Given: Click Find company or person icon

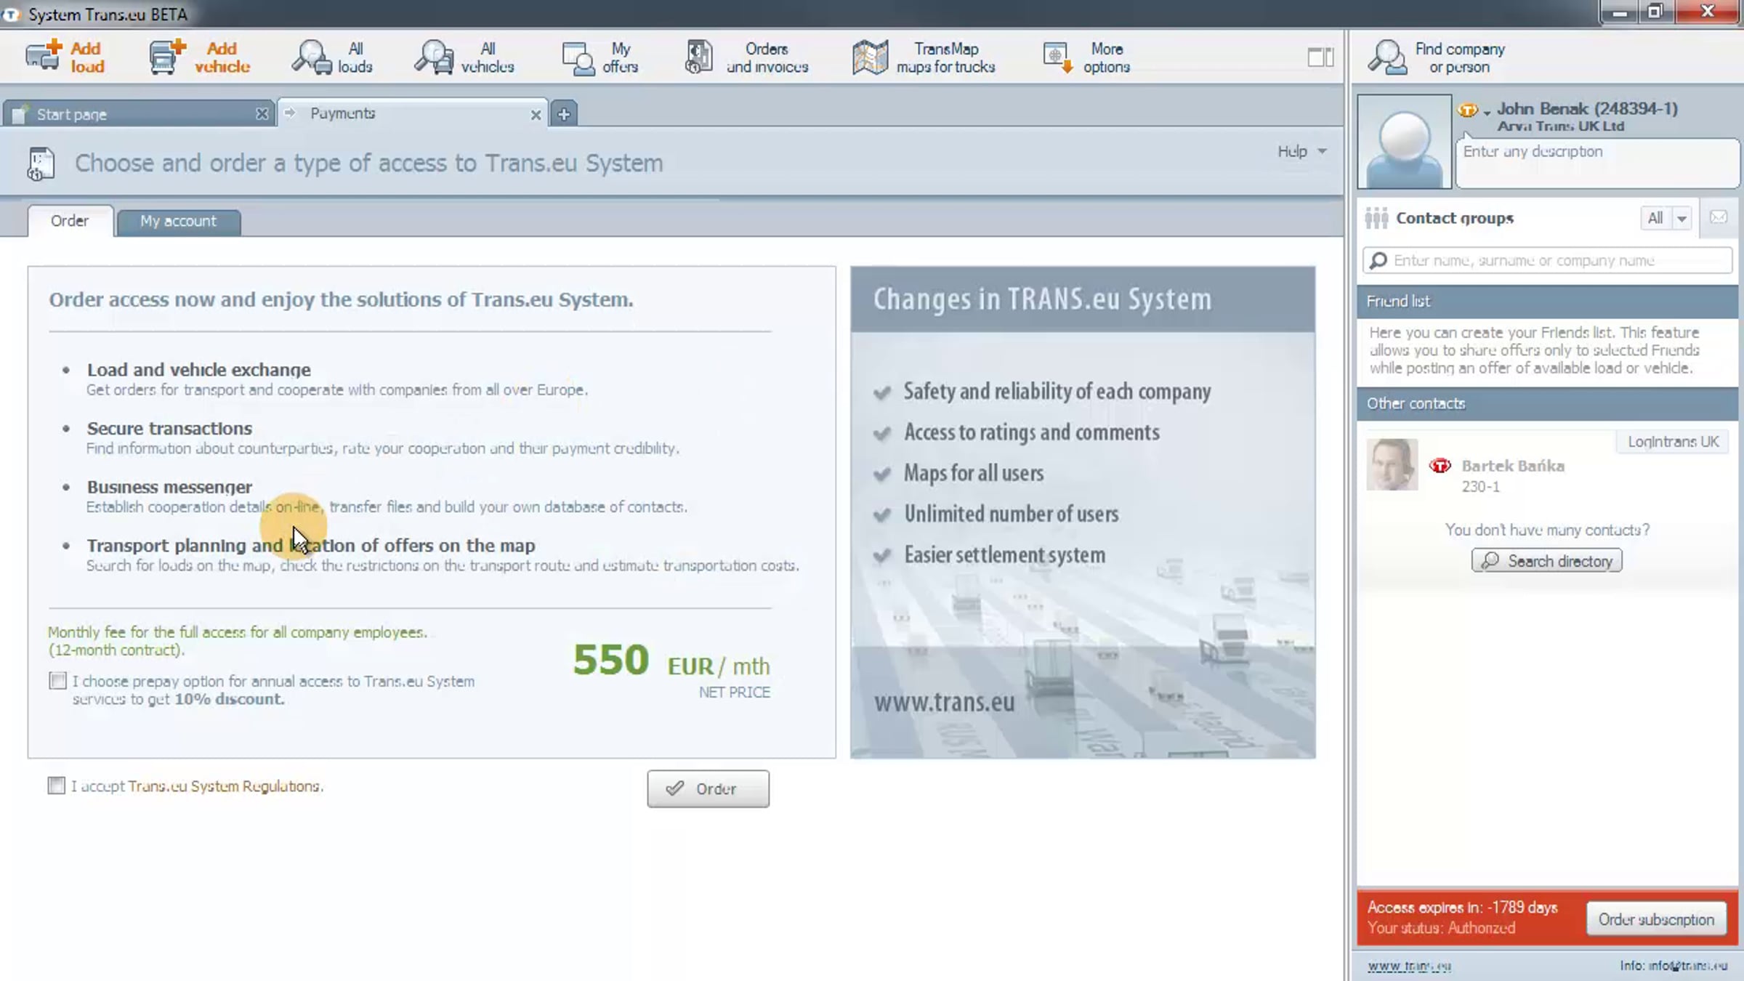Looking at the screenshot, I should pos(1386,57).
